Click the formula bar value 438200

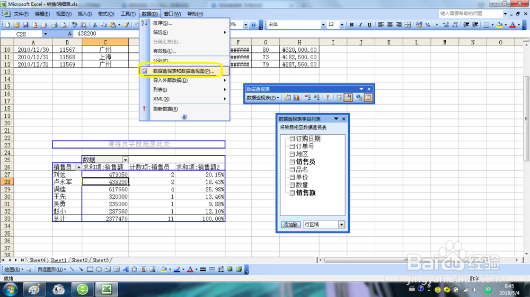tap(87, 34)
